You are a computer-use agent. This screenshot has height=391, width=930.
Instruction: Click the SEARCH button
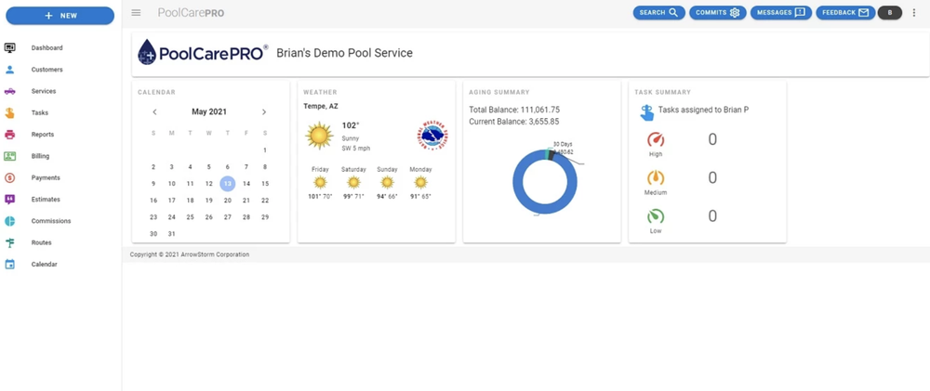click(x=659, y=12)
